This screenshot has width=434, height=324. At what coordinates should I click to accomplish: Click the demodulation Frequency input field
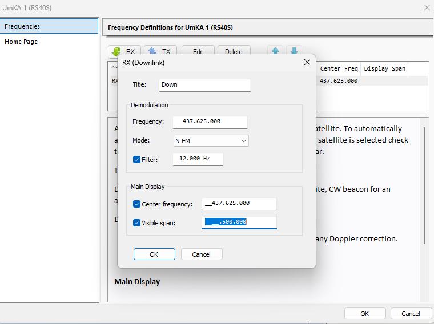pyautogui.click(x=210, y=121)
